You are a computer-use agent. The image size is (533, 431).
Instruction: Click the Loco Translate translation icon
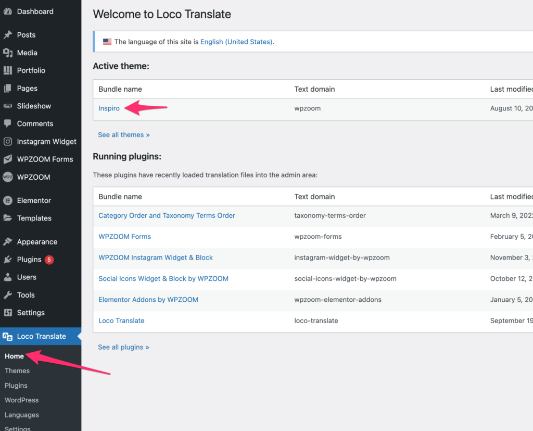[x=7, y=336]
